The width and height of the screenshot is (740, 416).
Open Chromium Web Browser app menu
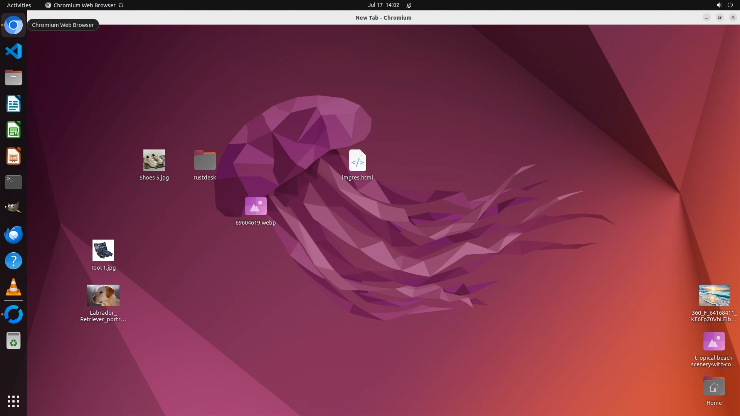click(84, 5)
